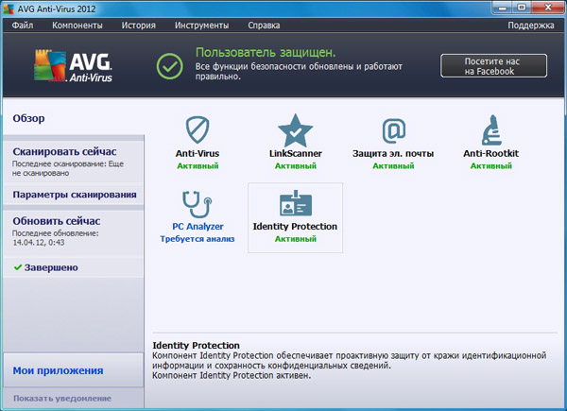Image resolution: width=567 pixels, height=411 pixels.
Task: Open the LinkScanner star shield icon
Action: point(295,129)
